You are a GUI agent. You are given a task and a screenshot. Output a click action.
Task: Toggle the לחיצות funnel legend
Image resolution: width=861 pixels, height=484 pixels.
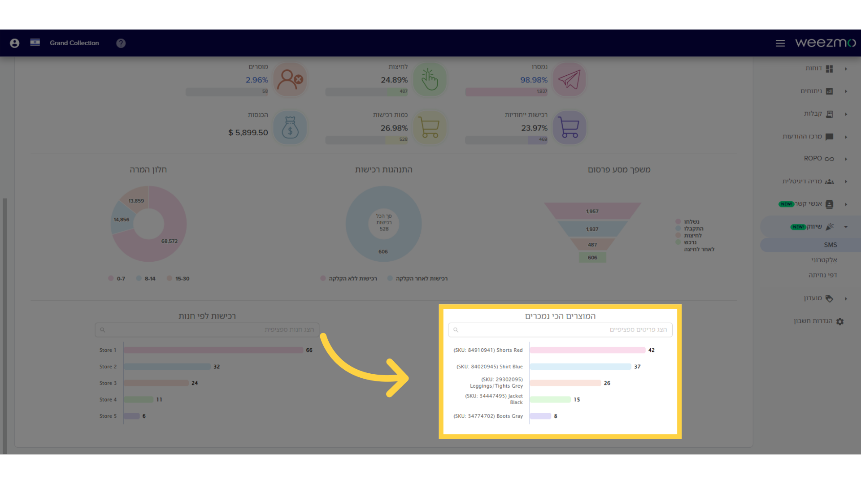click(689, 235)
